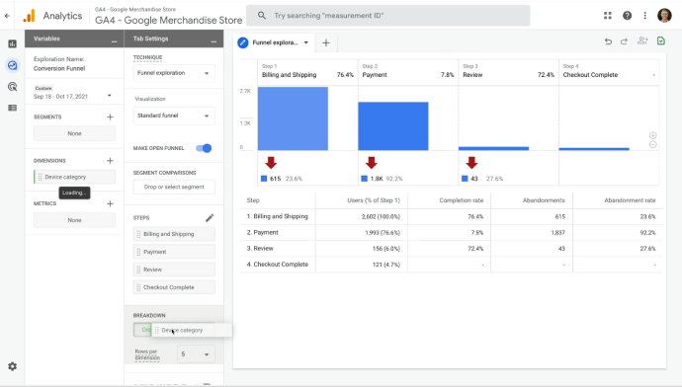Open the Explore section icon
The image size is (682, 387).
pos(13,65)
